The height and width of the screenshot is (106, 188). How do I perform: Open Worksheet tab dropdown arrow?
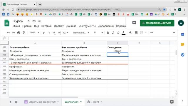click(81, 102)
